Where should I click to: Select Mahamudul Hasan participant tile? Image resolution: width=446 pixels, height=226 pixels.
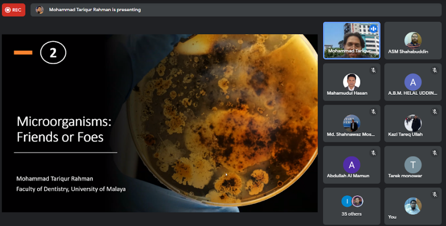pos(352,82)
